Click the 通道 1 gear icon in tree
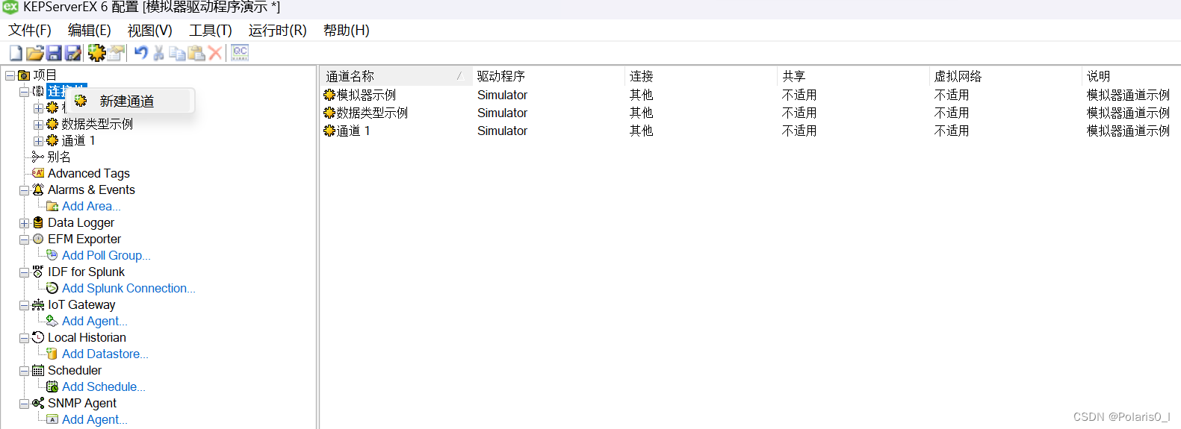 coord(52,140)
